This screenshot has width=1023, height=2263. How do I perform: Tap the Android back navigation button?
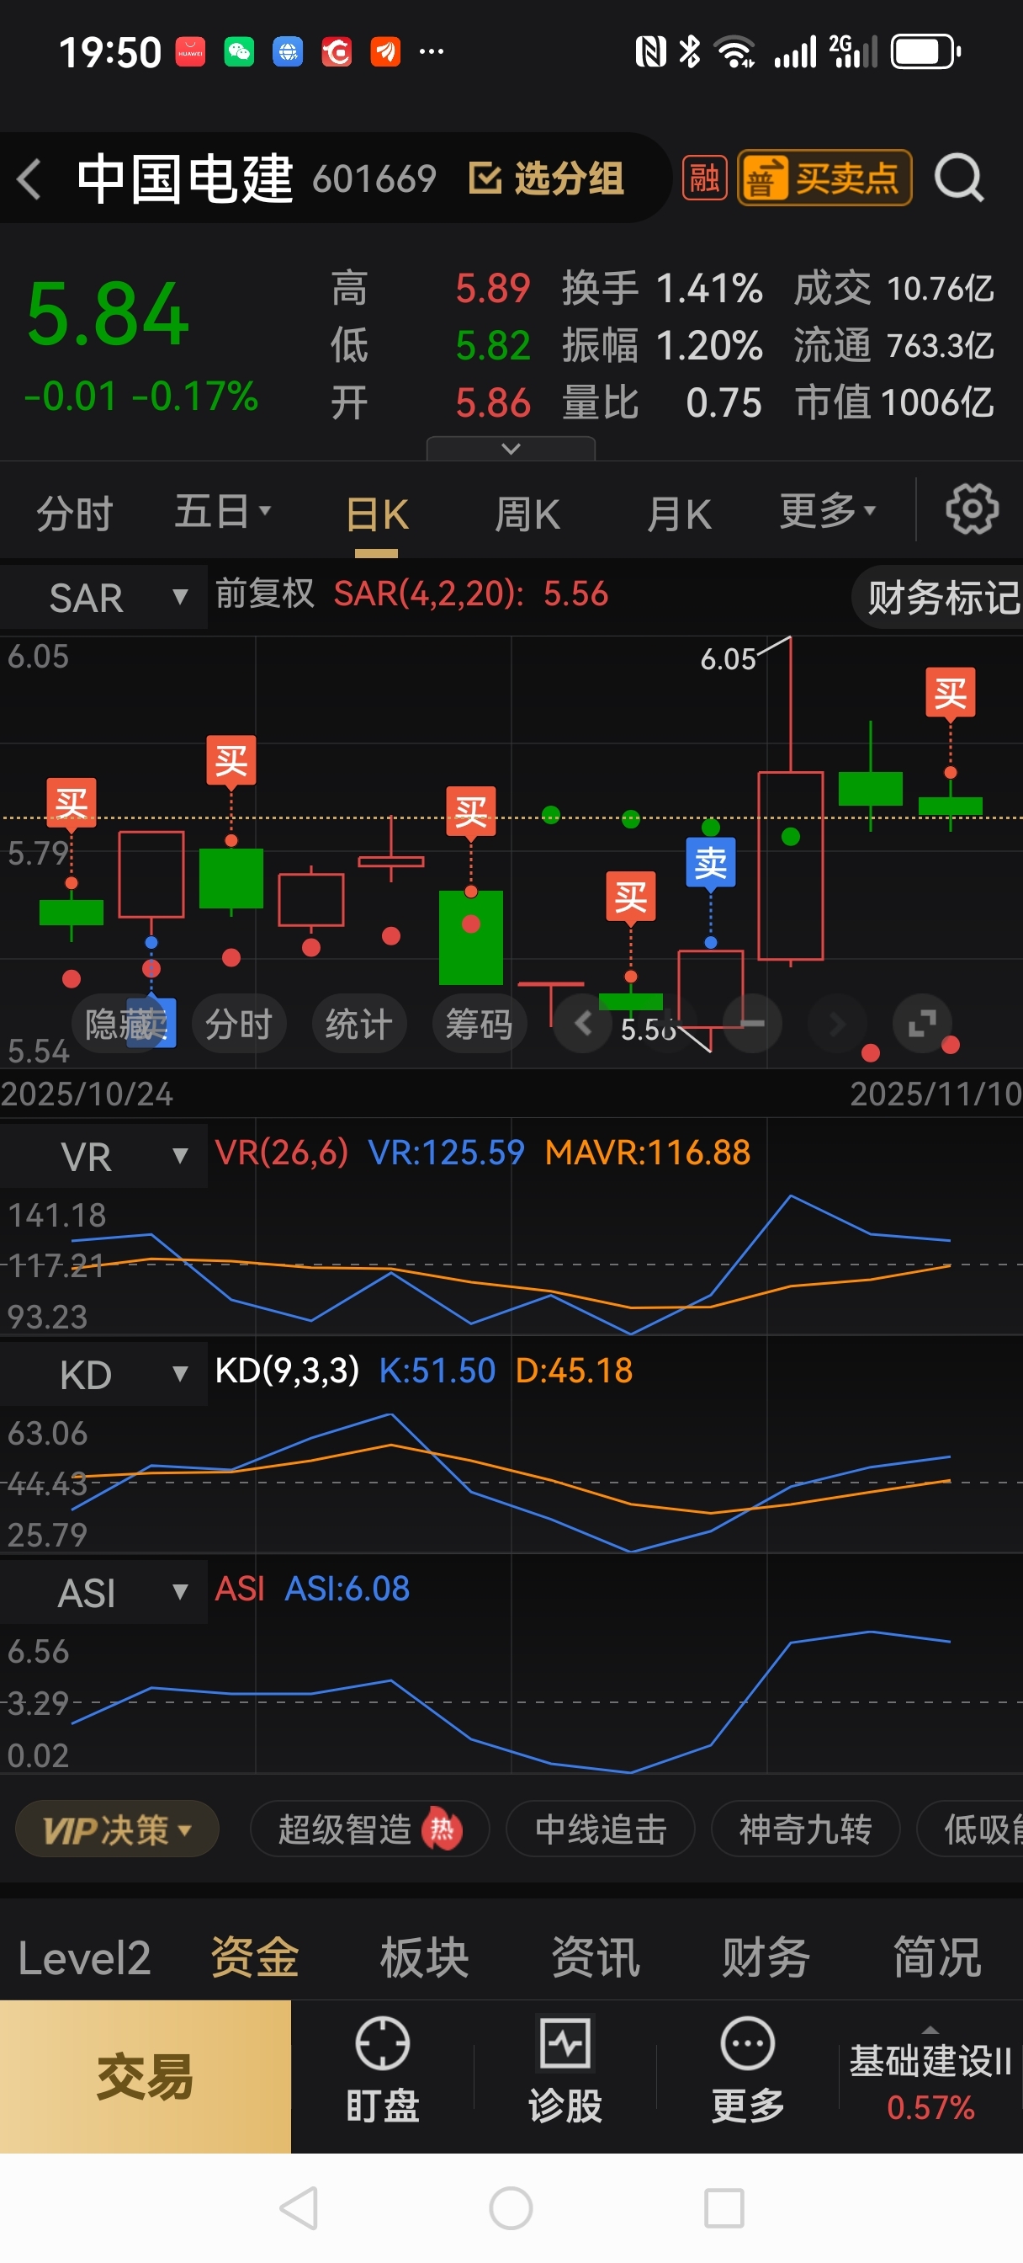point(299,2207)
